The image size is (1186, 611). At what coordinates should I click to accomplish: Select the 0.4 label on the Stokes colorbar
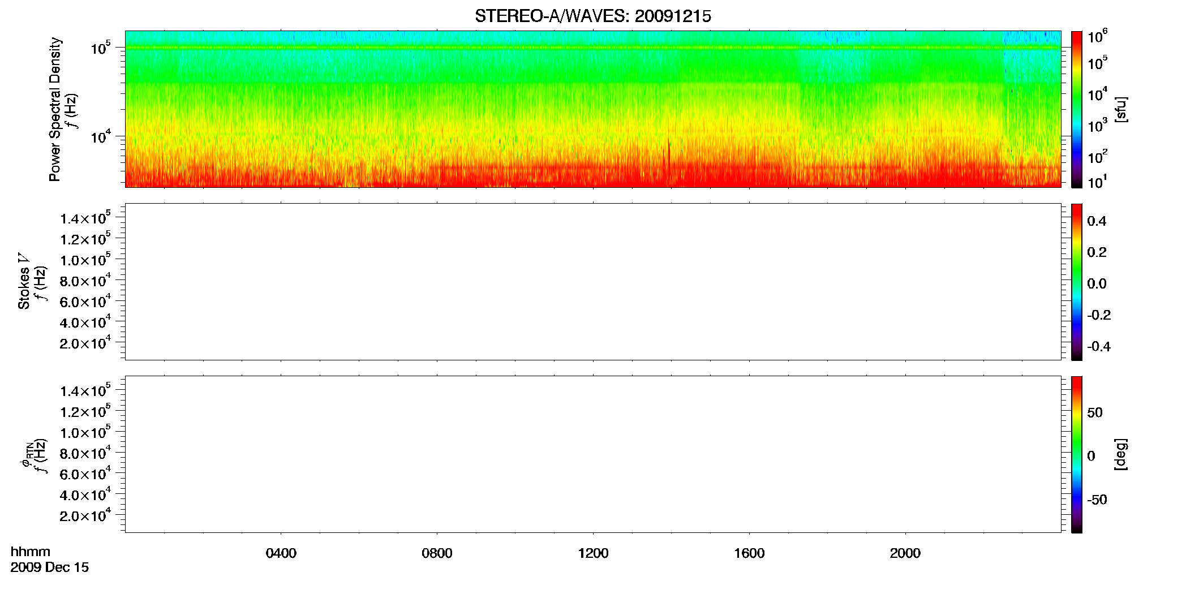tap(1097, 221)
